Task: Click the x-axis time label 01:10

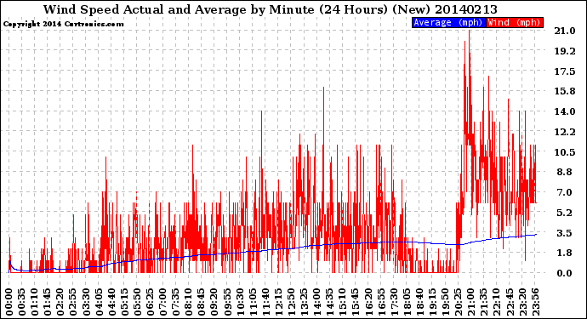Action: [x=34, y=302]
